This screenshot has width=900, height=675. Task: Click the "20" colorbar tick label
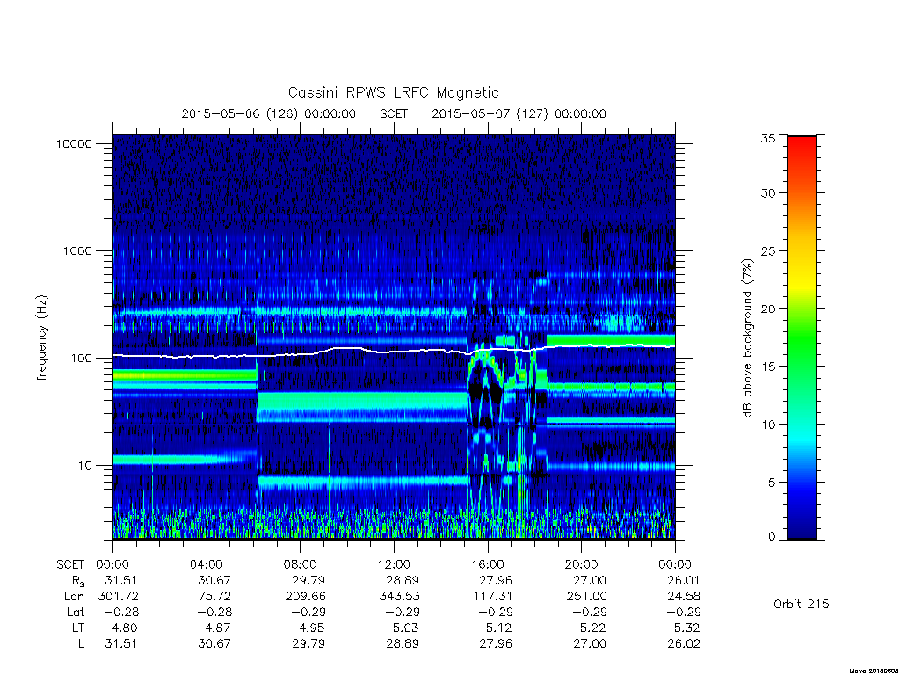pos(767,308)
